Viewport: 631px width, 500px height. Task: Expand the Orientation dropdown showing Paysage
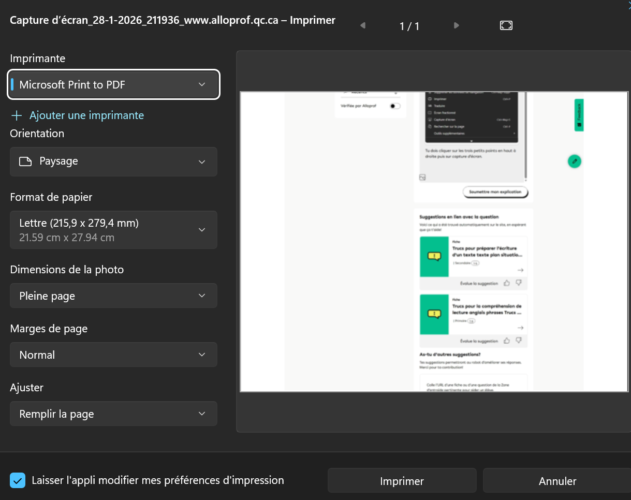pyautogui.click(x=114, y=161)
